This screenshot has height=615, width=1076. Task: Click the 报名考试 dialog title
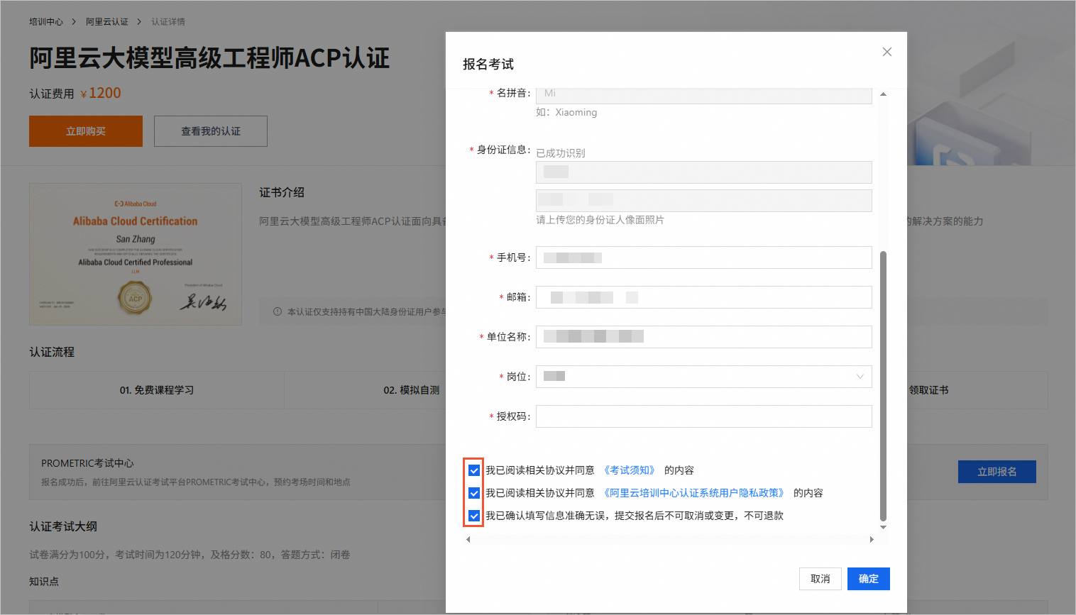488,64
